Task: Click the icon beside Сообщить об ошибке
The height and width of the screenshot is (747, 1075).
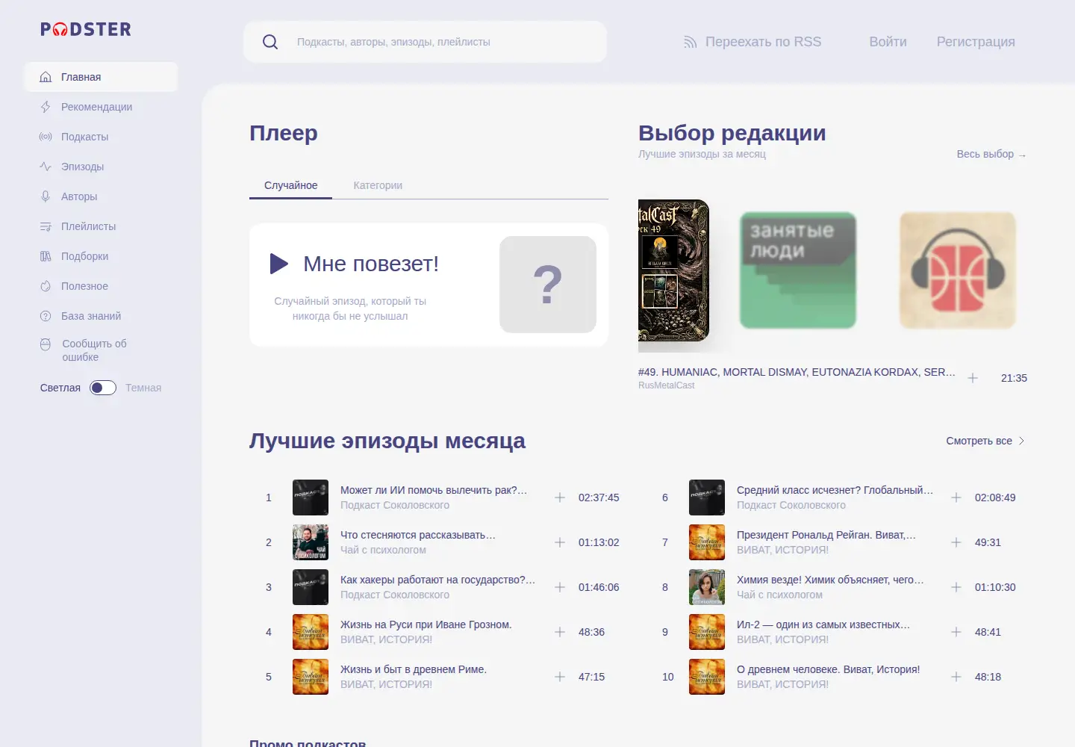Action: click(x=46, y=344)
